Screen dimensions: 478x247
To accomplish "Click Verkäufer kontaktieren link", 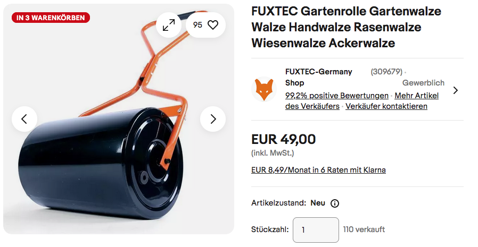I will point(386,106).
